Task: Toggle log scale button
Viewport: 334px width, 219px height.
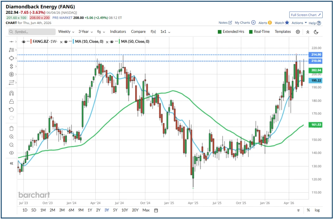Action: (317, 210)
